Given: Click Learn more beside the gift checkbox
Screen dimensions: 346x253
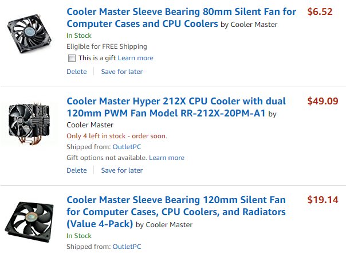Looking at the screenshot, I should 136,58.
